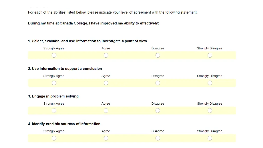Pick Strongly Disagree for question 2
The height and width of the screenshot is (148, 263).
coord(210,83)
